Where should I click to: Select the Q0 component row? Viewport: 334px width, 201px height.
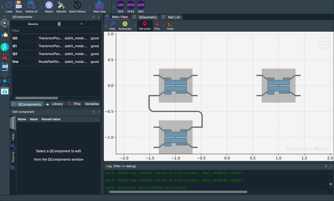tap(56, 38)
